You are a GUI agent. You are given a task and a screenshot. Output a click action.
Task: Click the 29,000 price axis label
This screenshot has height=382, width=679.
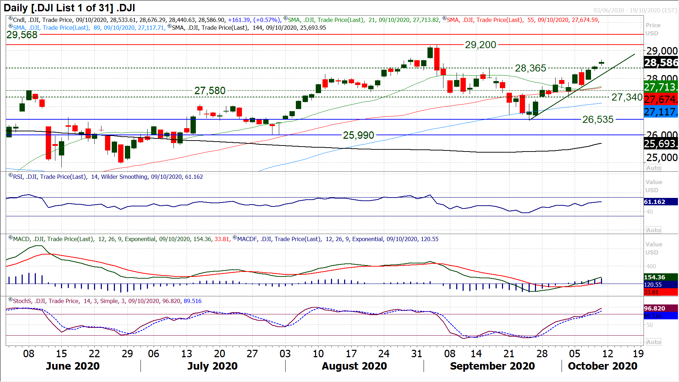coord(662,51)
